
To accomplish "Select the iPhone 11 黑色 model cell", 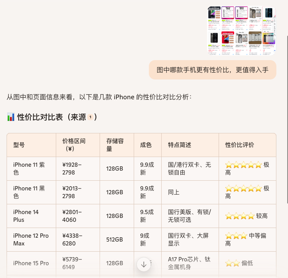I will point(31,192).
